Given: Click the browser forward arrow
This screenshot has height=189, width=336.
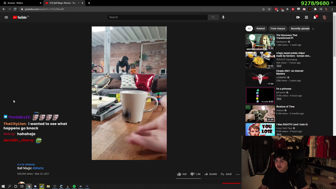Looking at the screenshot, I should [9, 9].
